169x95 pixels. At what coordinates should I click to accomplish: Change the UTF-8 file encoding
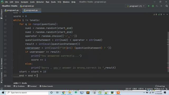click(141, 89)
